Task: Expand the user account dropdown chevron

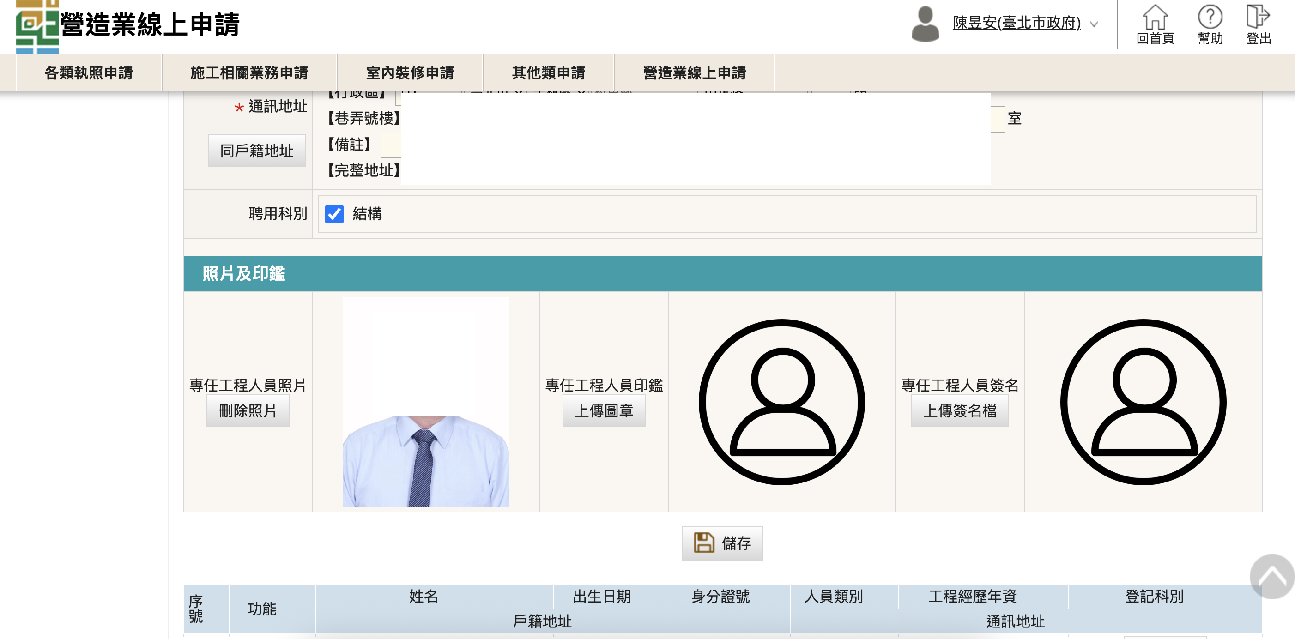Action: 1094,24
